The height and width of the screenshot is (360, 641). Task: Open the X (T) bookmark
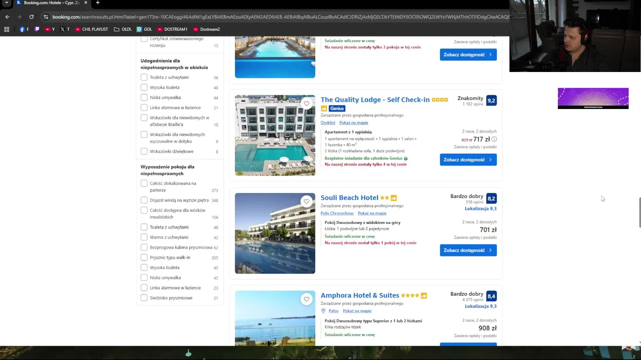65,29
